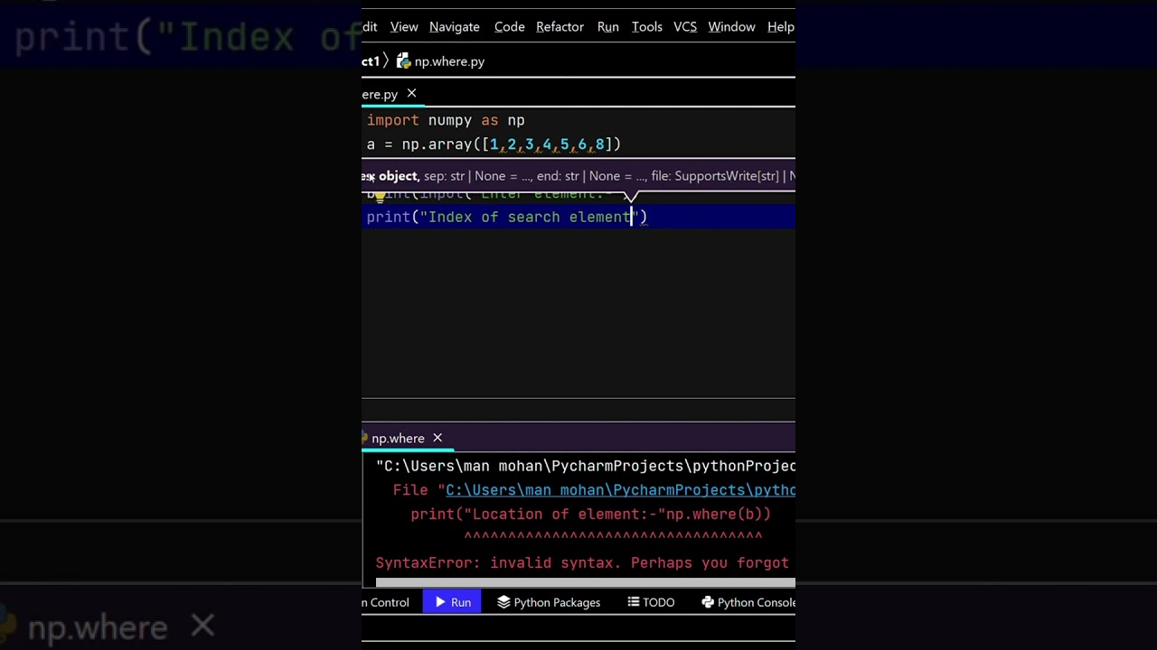Open the TODO tool window
Image resolution: width=1157 pixels, height=650 pixels.
pyautogui.click(x=651, y=602)
